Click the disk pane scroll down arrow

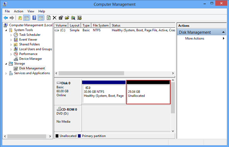click(173, 131)
